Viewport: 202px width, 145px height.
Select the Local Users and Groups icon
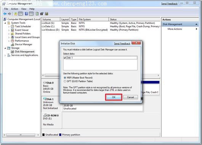pos(13,37)
